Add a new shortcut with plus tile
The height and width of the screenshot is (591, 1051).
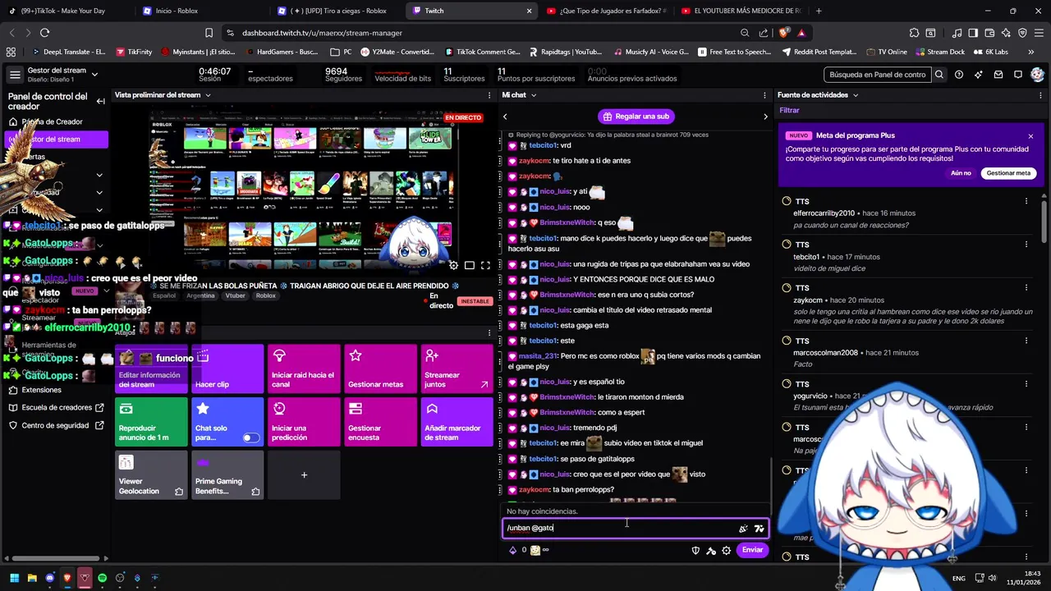(x=304, y=475)
